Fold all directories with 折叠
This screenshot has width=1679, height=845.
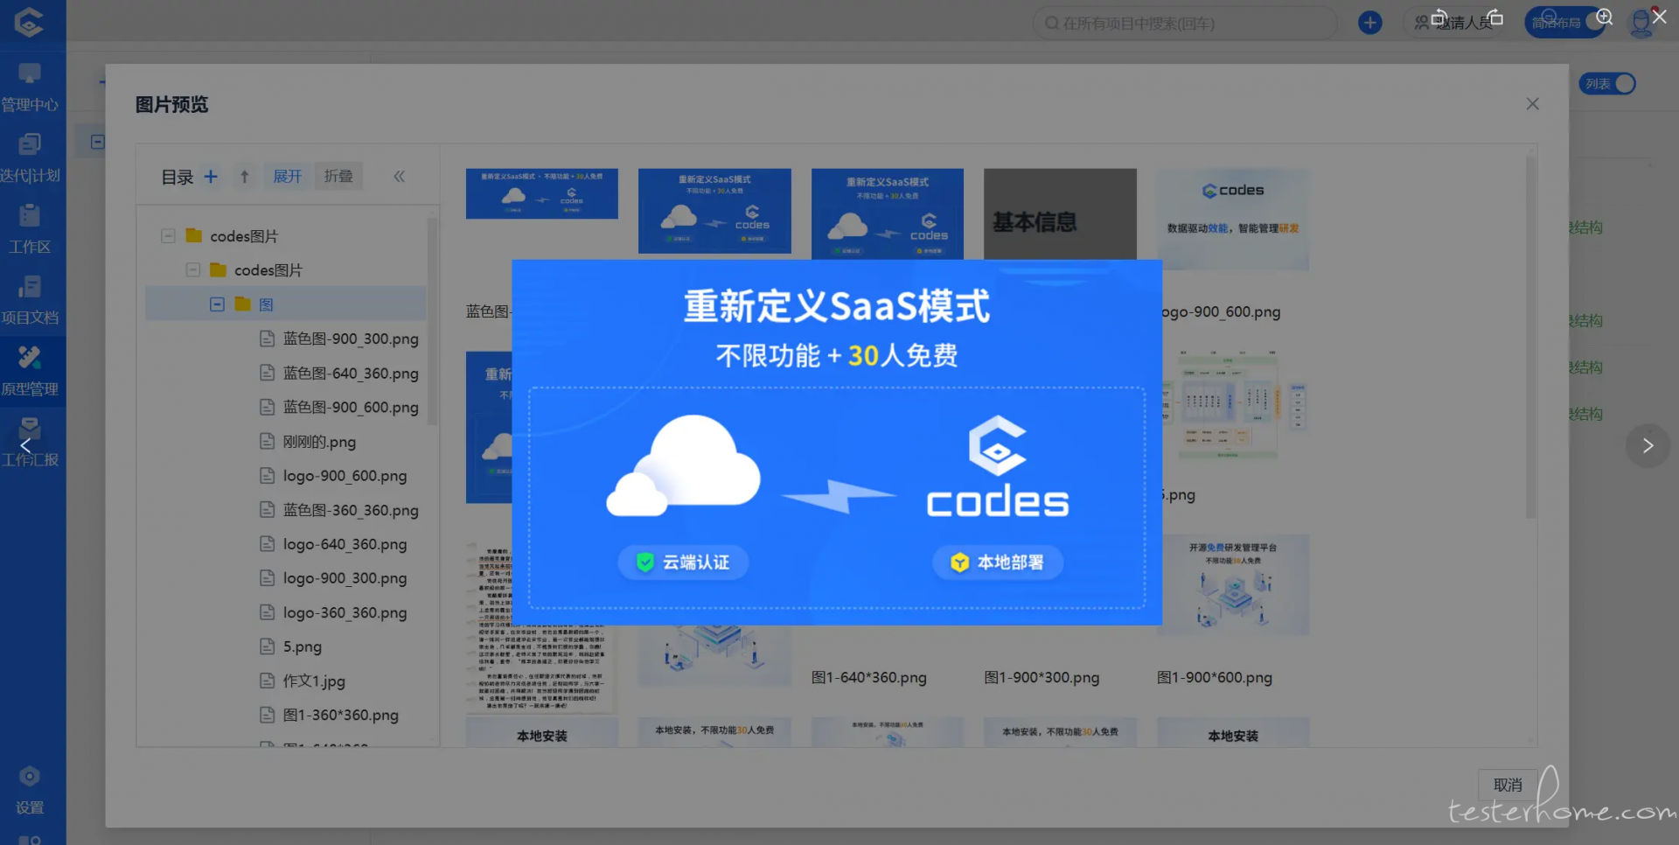pyautogui.click(x=338, y=177)
